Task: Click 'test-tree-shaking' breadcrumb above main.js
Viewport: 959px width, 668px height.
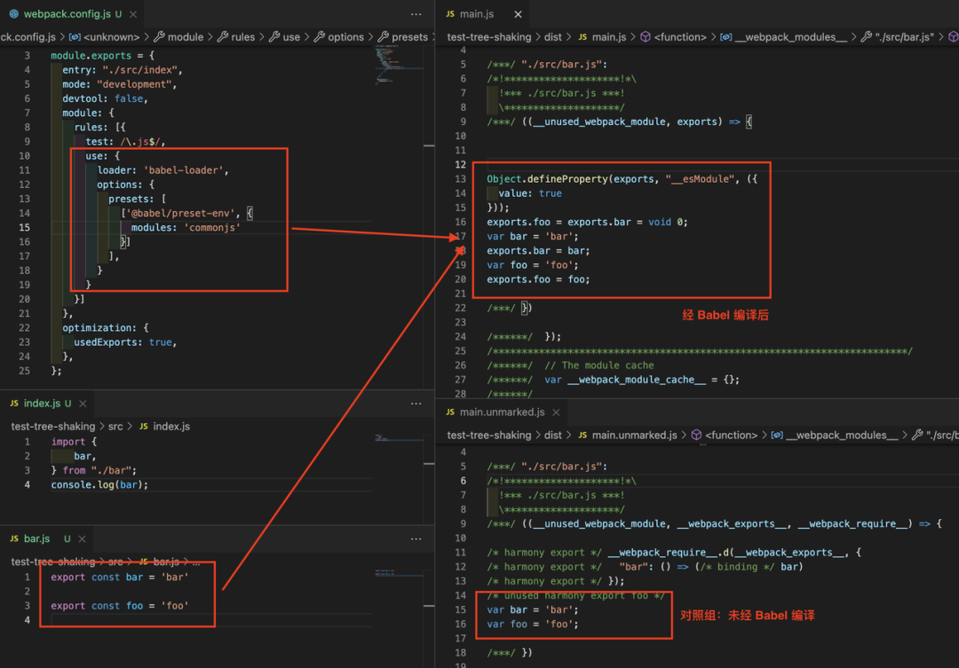Action: tap(489, 36)
